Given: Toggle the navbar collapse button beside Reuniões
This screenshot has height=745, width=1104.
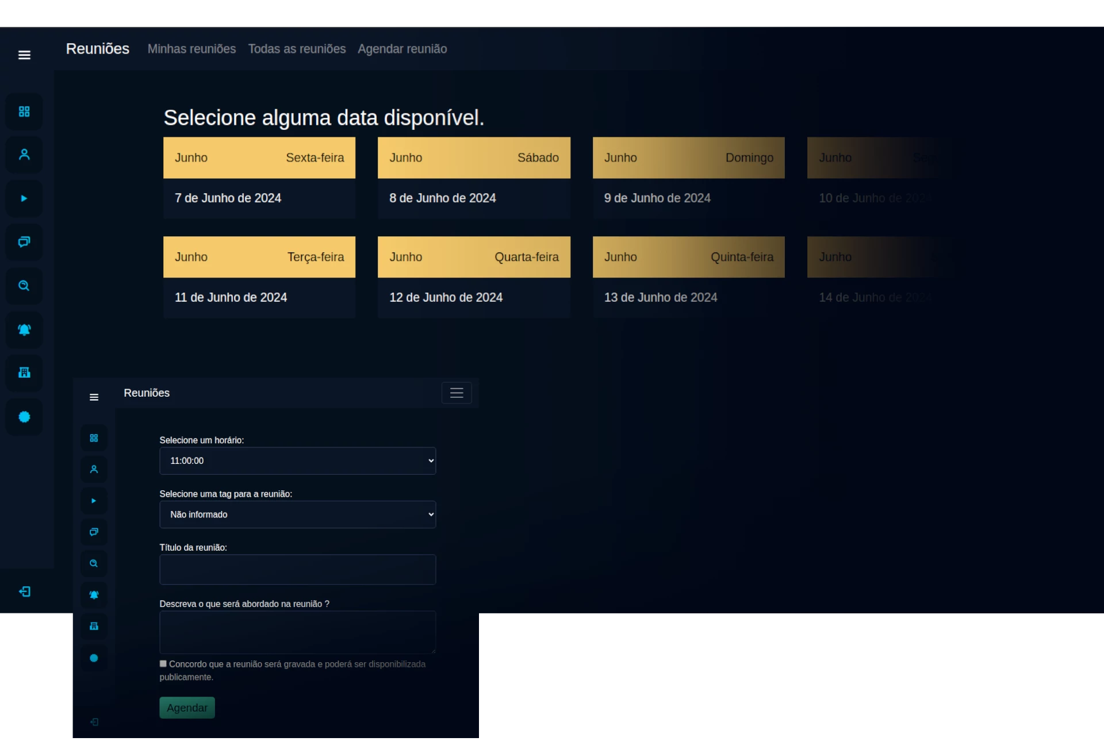Looking at the screenshot, I should coord(457,393).
